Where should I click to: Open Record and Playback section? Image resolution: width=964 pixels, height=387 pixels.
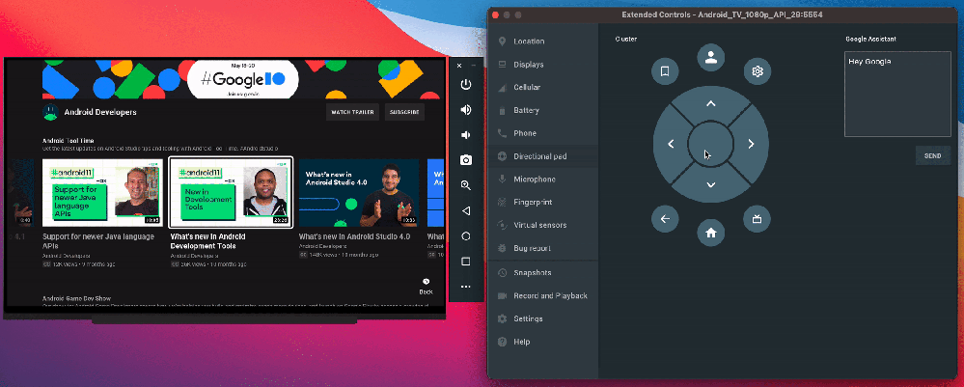[550, 295]
